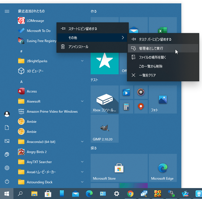The height and width of the screenshot is (199, 202).
Task: Launch GIMP 2.10.20 tile
Action: coord(104,129)
